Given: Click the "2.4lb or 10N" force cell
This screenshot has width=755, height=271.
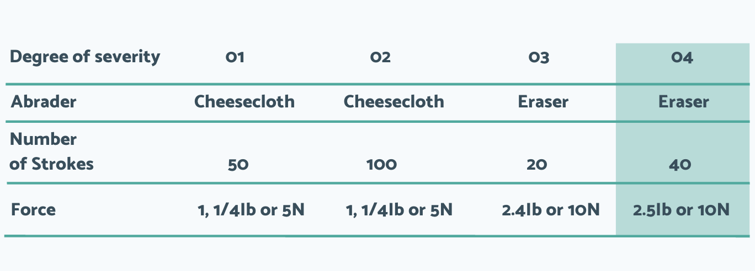Looking at the screenshot, I should click(x=551, y=210).
